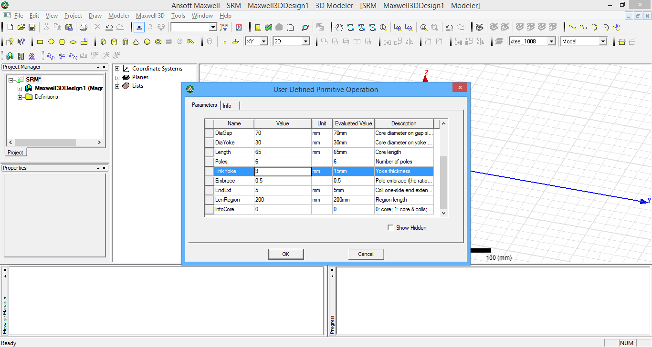Click the New project icon
652x347 pixels.
10,27
